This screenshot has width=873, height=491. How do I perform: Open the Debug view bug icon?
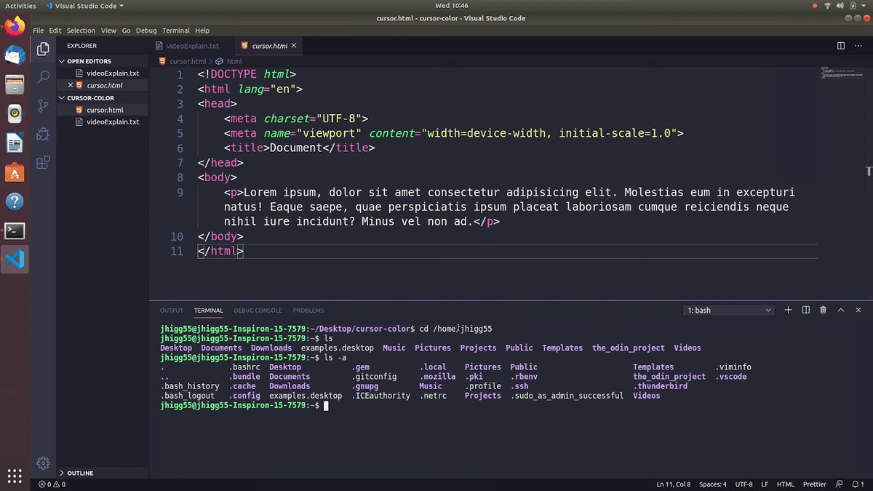tap(43, 134)
